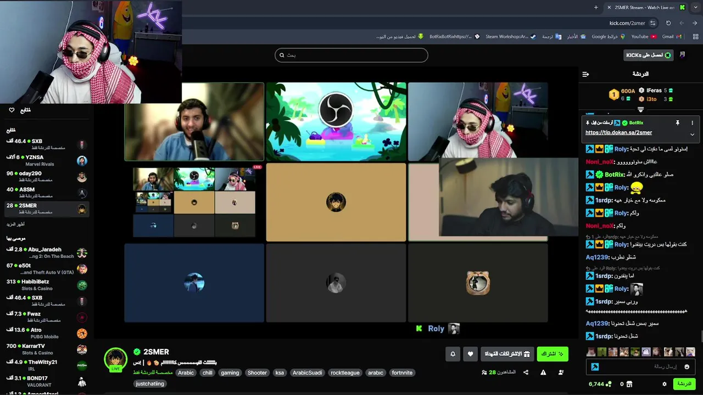
Task: Click the gaming tag
Action: point(230,373)
